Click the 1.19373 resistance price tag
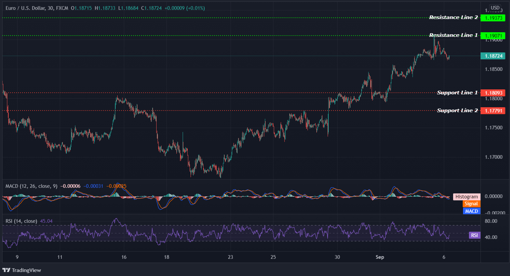510x276 pixels. click(493, 18)
